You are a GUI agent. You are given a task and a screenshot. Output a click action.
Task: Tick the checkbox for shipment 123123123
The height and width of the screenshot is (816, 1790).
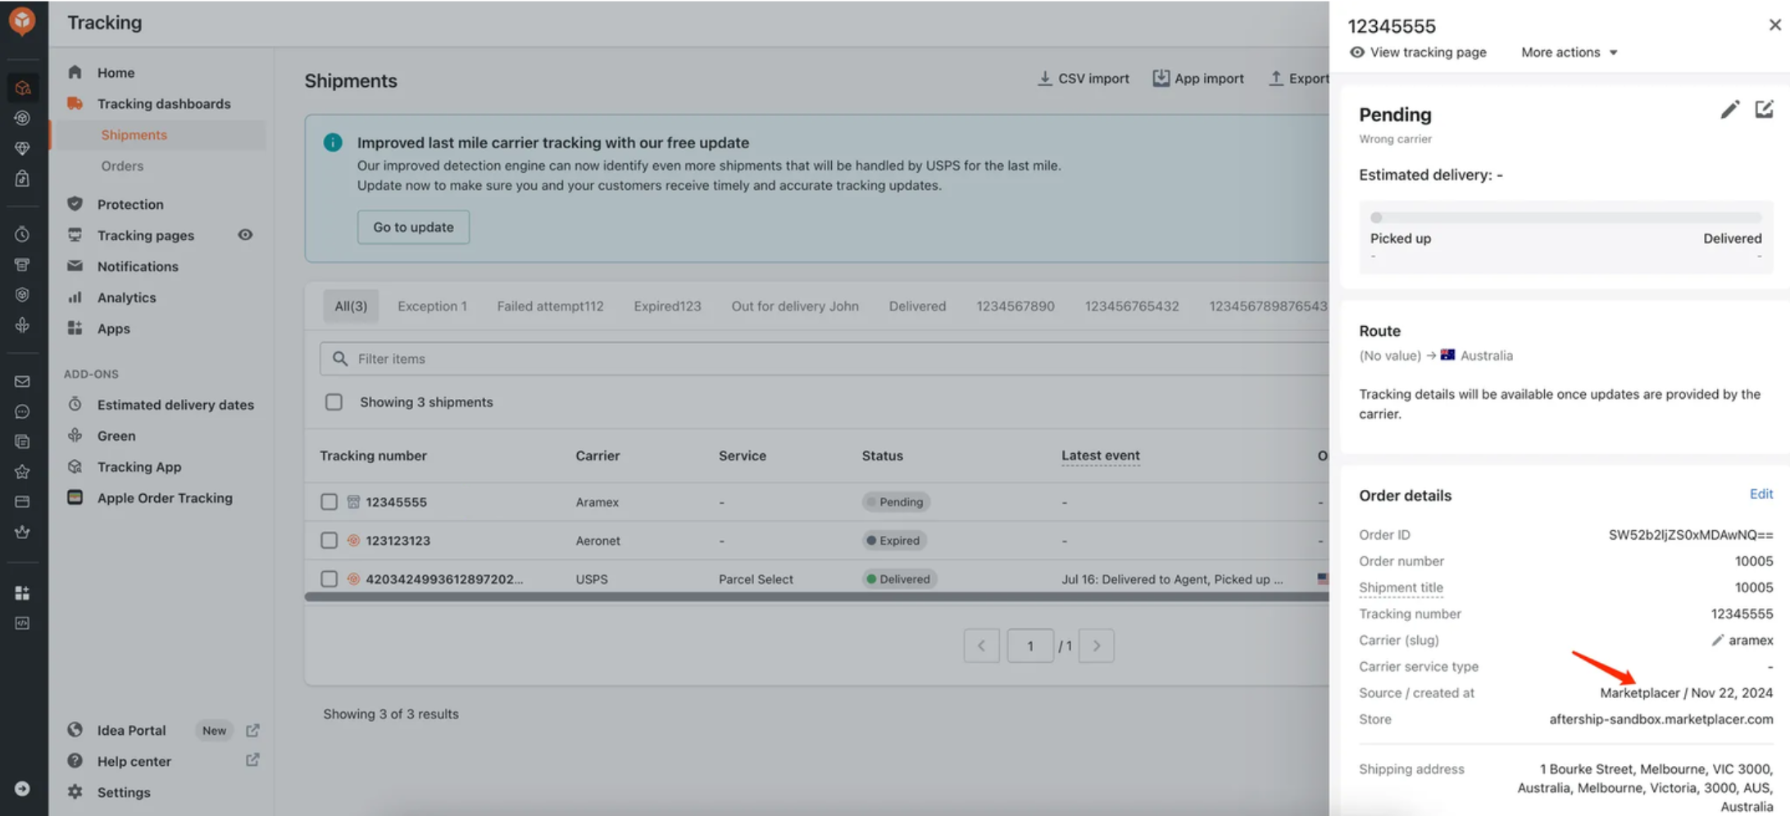click(329, 541)
